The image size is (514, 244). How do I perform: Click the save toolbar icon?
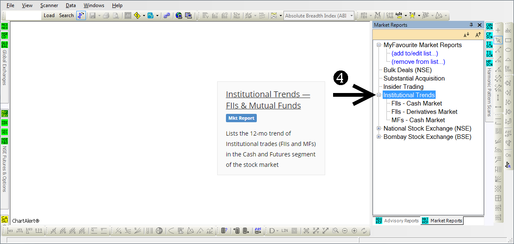[x=92, y=15]
